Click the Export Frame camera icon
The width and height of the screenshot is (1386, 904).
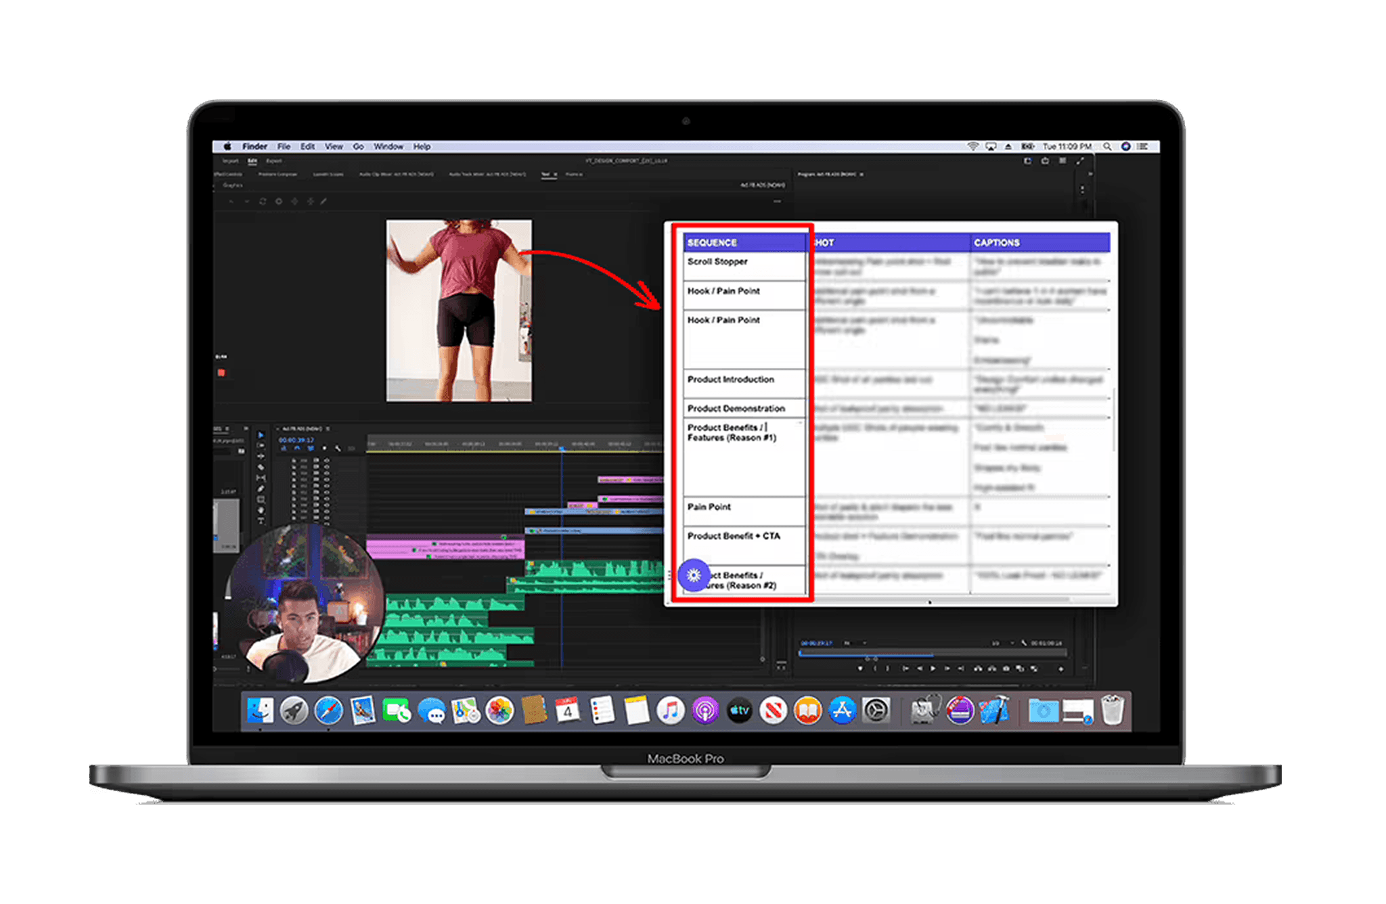(x=1006, y=669)
